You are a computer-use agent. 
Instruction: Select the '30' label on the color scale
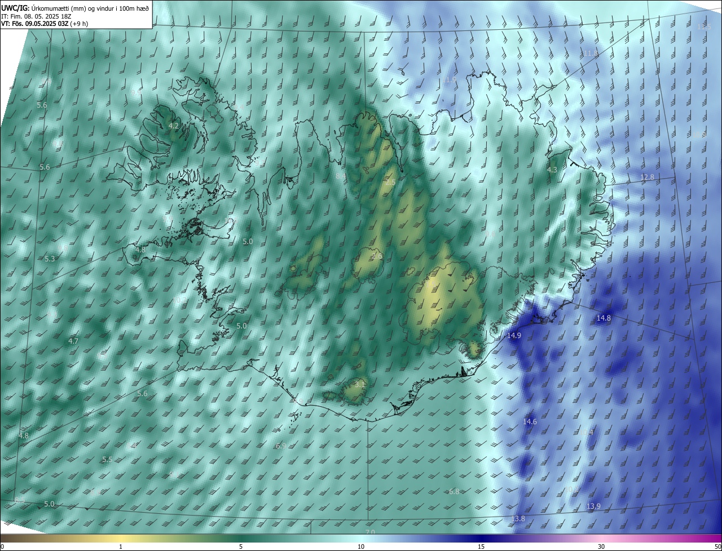[x=601, y=546]
